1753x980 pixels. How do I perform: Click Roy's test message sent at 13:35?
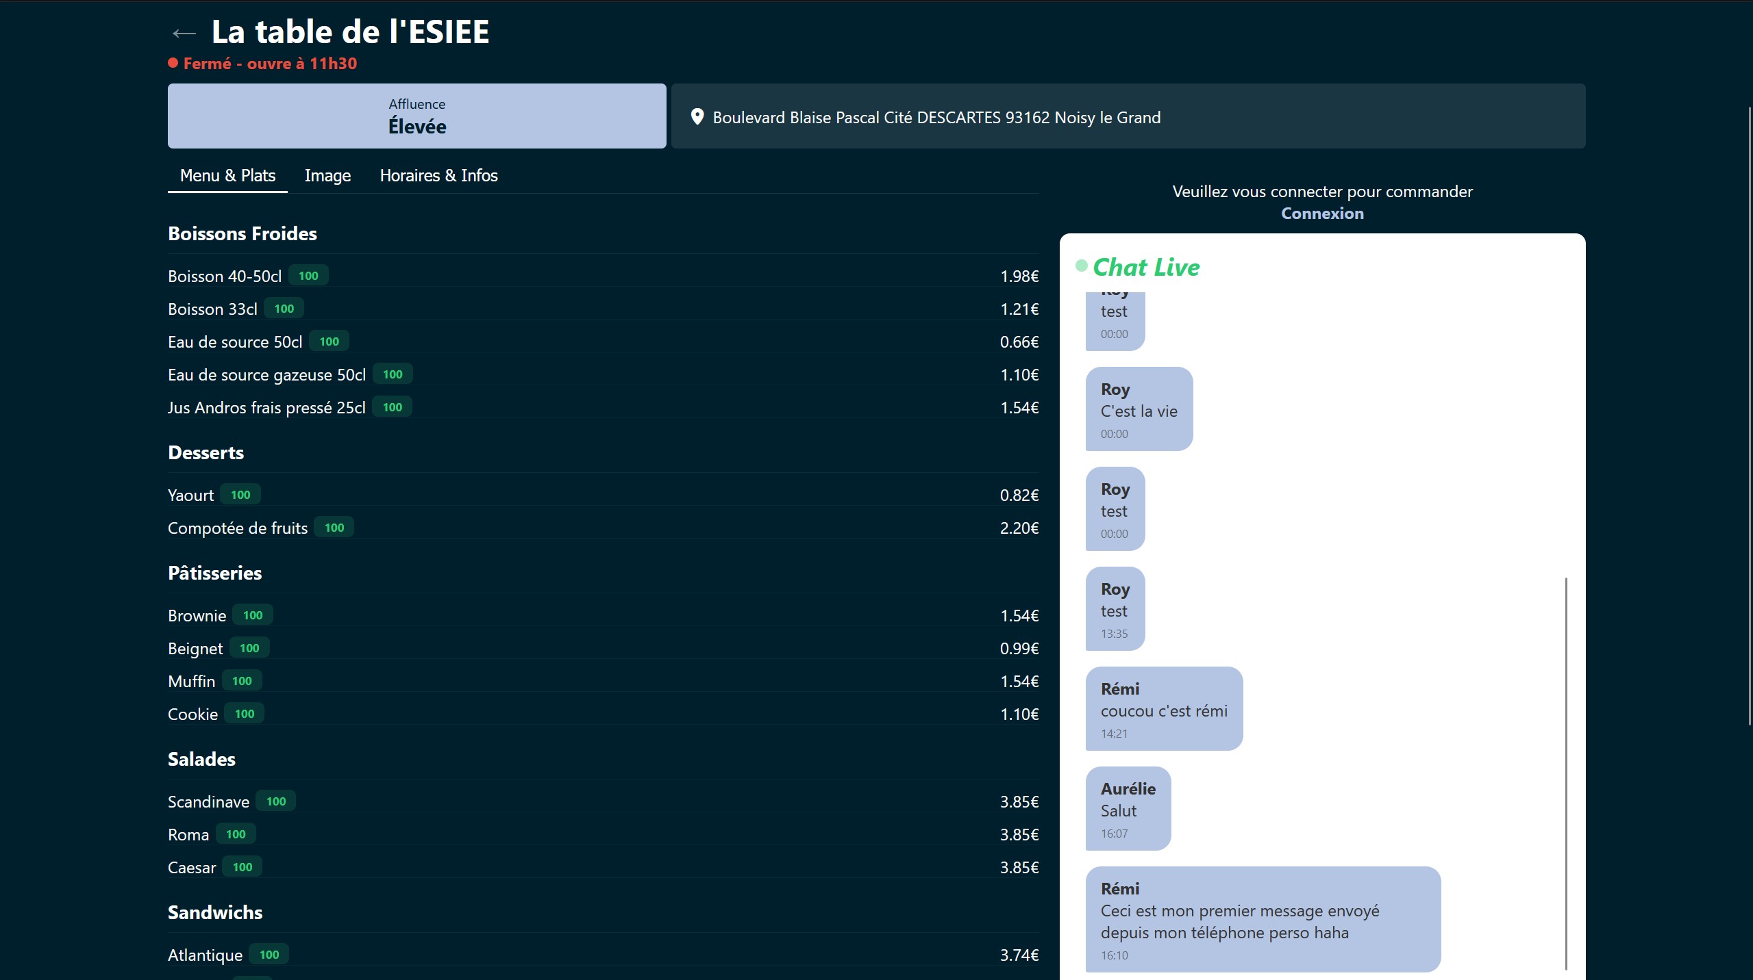pyautogui.click(x=1115, y=608)
